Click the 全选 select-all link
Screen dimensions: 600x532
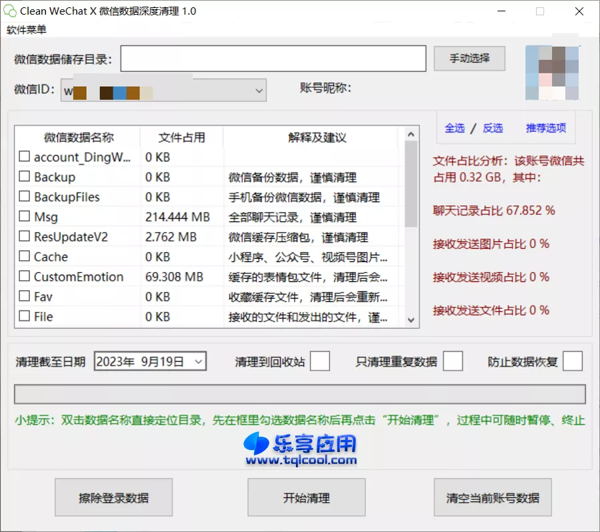click(x=454, y=127)
